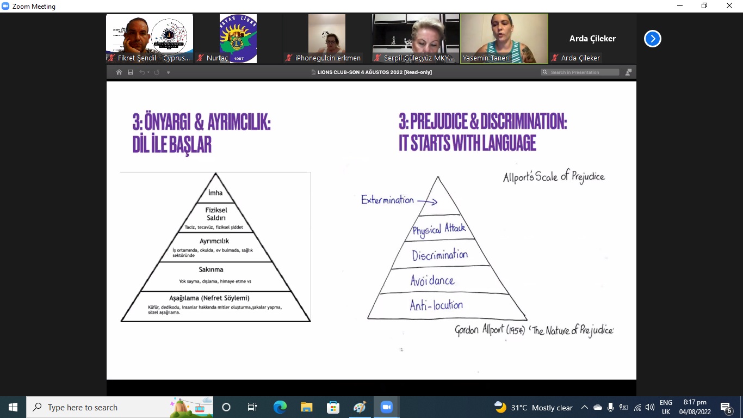The height and width of the screenshot is (418, 743).
Task: Select Yasemin Taneri's video thumbnail
Action: coord(504,39)
